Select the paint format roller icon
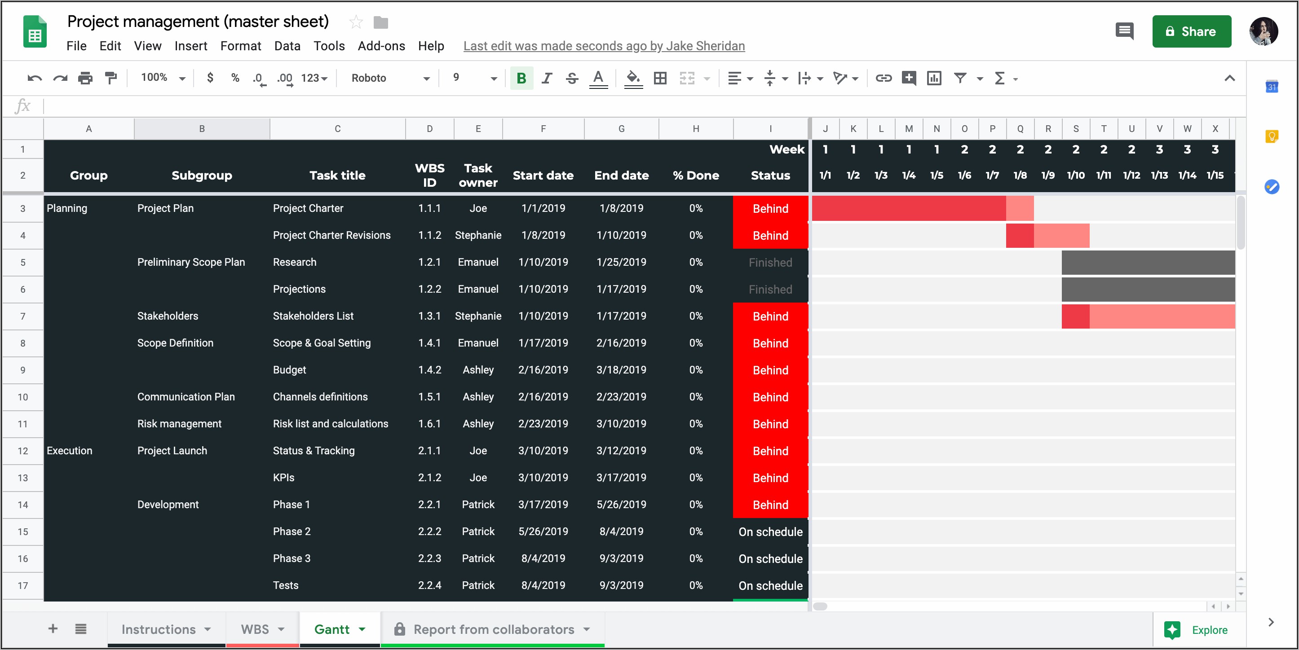1299x650 pixels. 110,78
